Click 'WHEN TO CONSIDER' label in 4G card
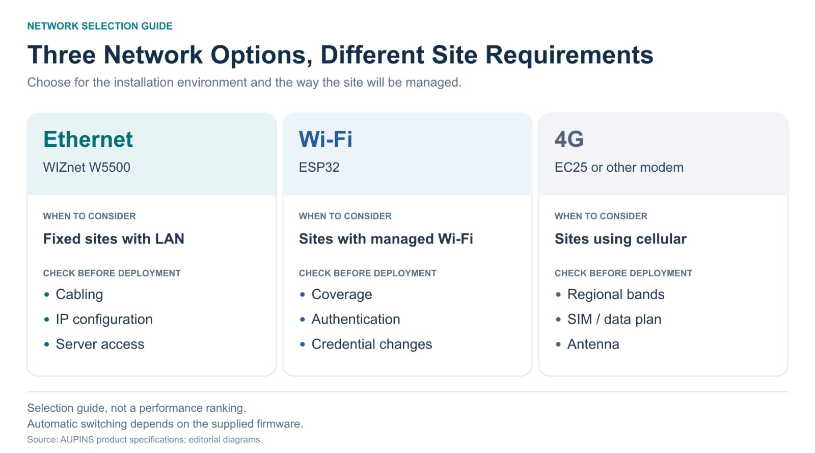This screenshot has height=453, width=815. coord(601,216)
